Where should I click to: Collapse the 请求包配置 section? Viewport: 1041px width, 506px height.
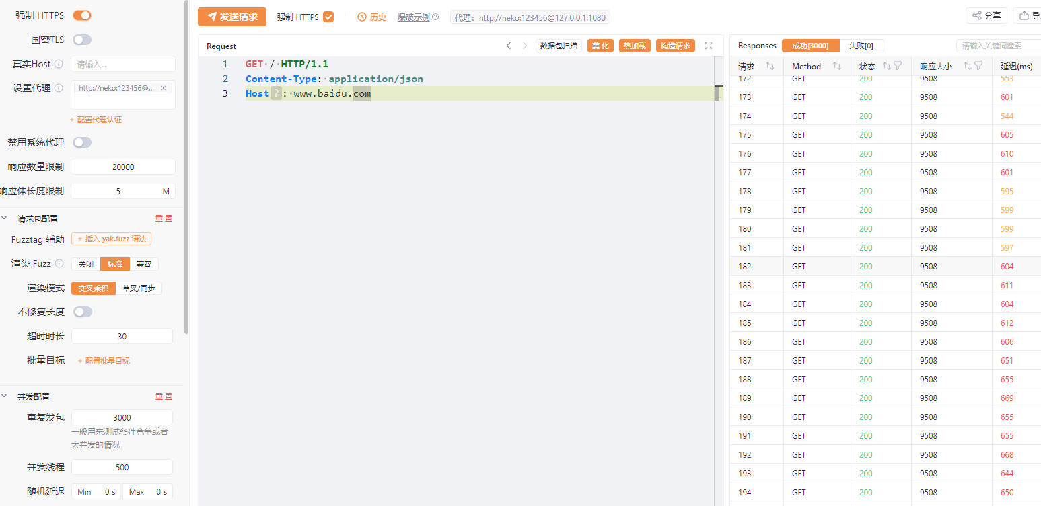5,218
